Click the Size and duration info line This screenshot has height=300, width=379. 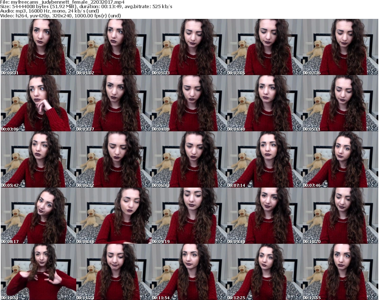click(86, 7)
